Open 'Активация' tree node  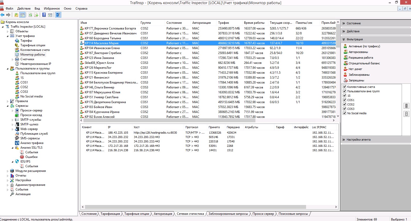coord(23,194)
